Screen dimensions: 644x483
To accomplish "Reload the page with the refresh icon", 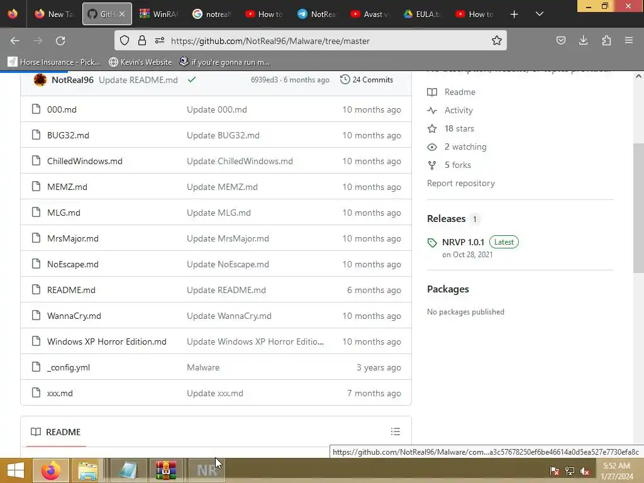I will coord(60,41).
